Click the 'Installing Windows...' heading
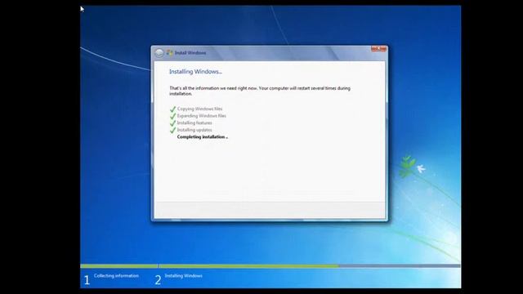 (x=195, y=72)
